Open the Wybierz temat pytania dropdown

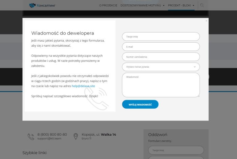(161, 67)
